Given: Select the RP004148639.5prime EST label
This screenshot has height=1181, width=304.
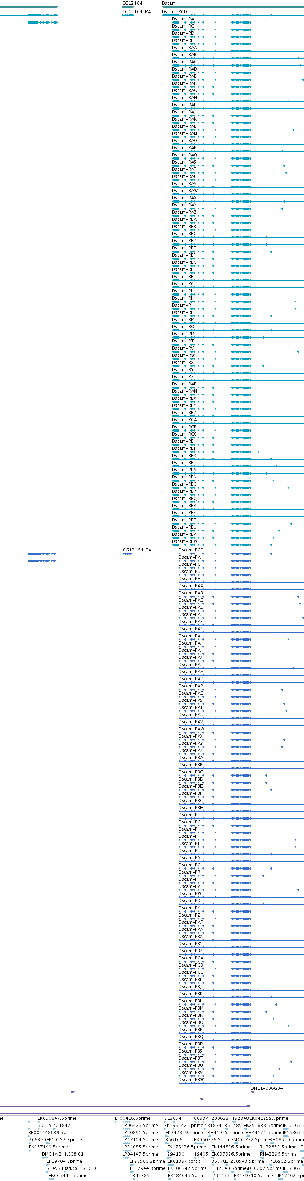Looking at the screenshot, I should point(52,1132).
